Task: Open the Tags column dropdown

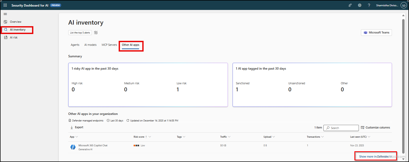Action: click(x=184, y=137)
